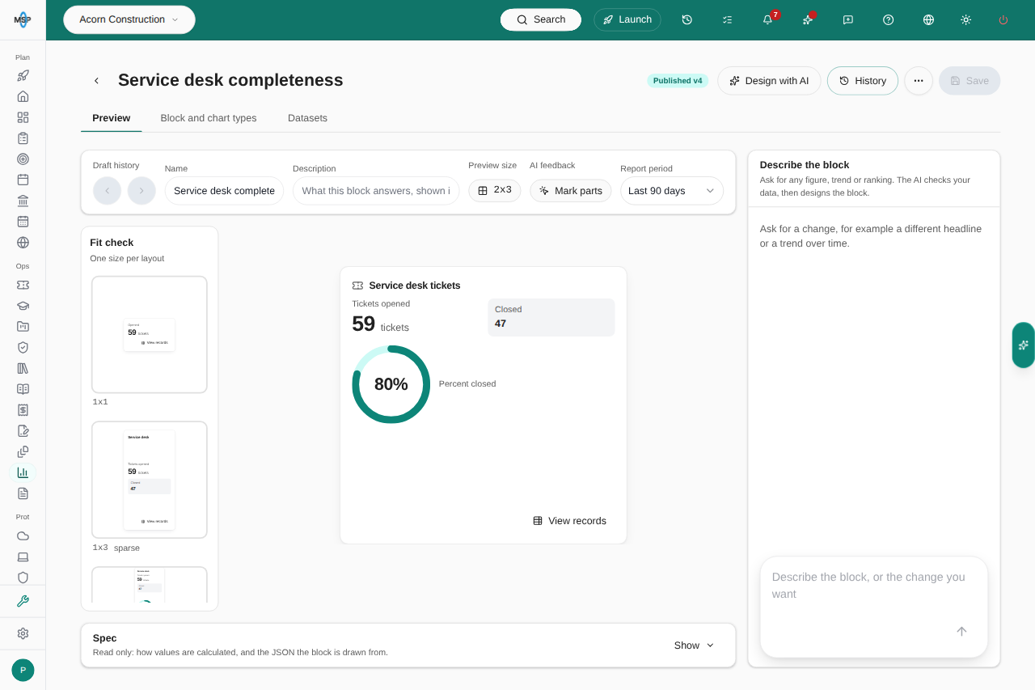Viewport: 1035px width, 690px height.
Task: Switch to the Datasets tab
Action: click(307, 118)
